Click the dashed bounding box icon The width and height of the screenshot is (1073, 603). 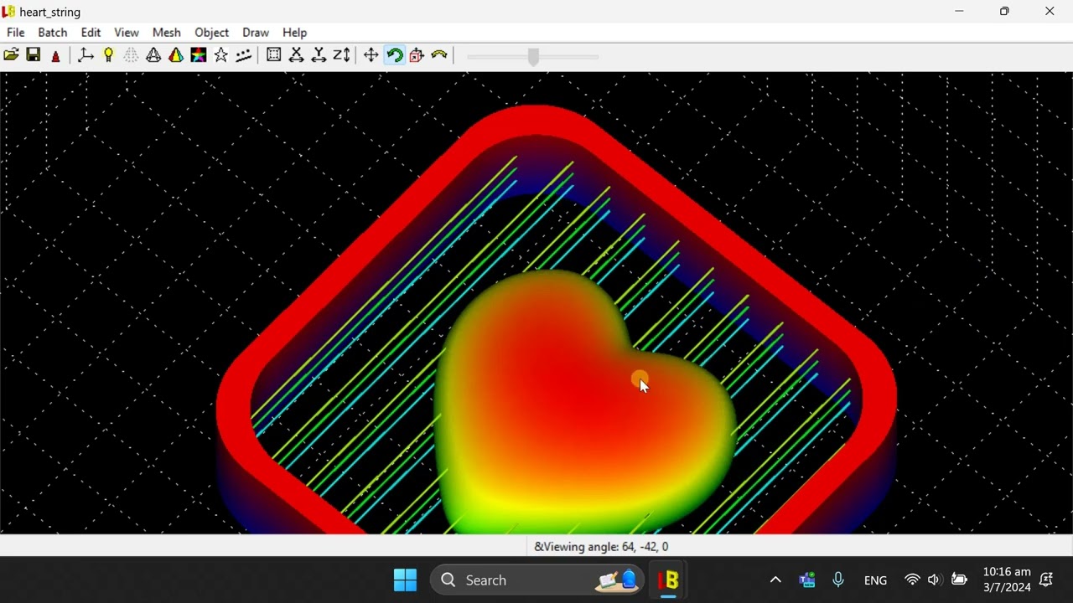pos(273,55)
